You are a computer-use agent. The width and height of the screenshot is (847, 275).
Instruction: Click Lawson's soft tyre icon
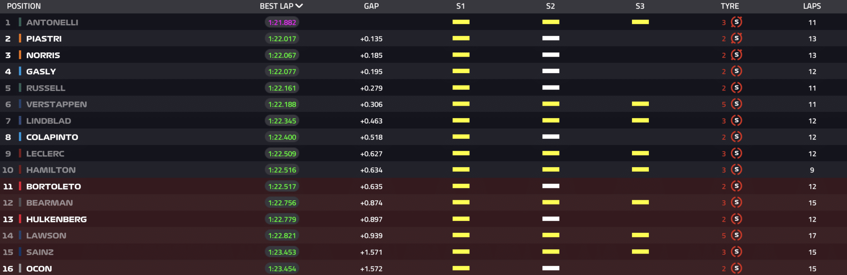pos(737,235)
